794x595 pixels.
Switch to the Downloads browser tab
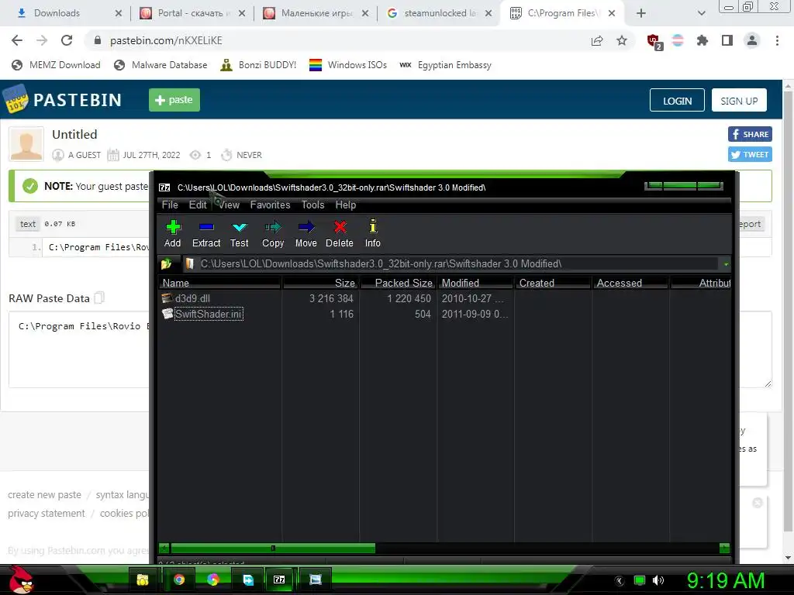[x=65, y=13]
